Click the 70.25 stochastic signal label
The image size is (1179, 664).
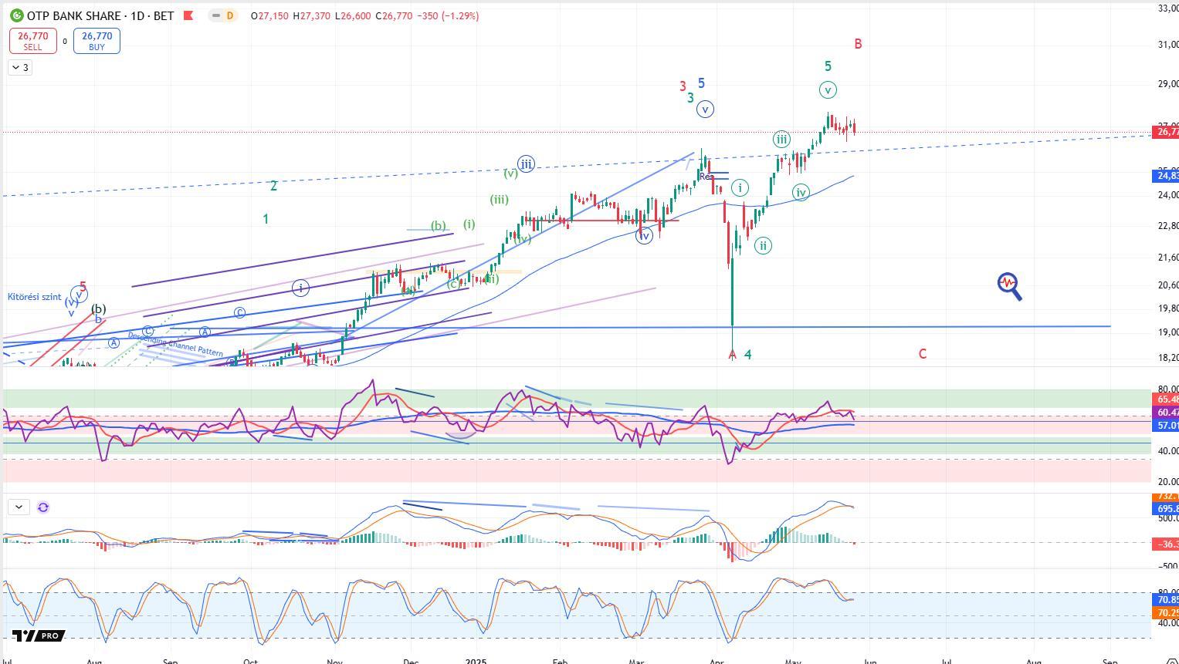click(x=1165, y=613)
